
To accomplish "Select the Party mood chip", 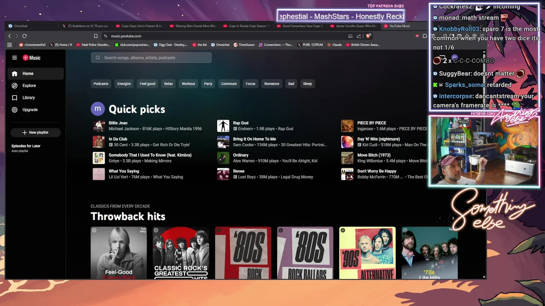I will [208, 84].
